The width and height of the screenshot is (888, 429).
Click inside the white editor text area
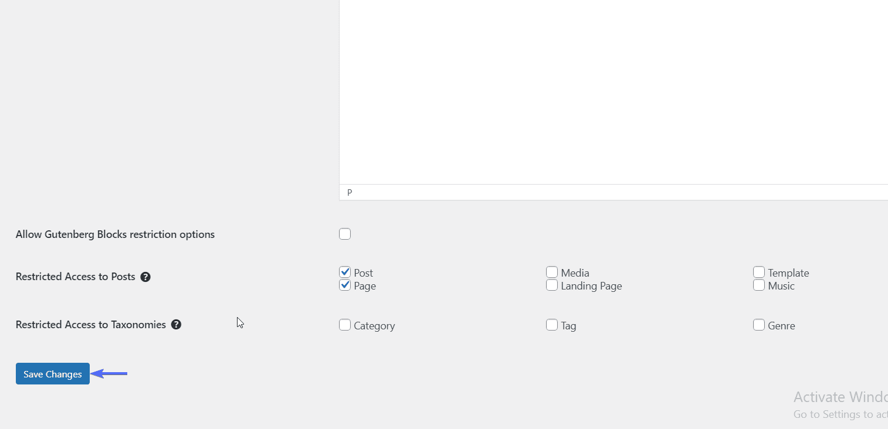tap(614, 92)
